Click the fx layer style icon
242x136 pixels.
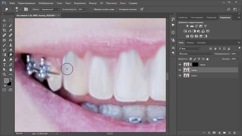[x=209, y=133]
